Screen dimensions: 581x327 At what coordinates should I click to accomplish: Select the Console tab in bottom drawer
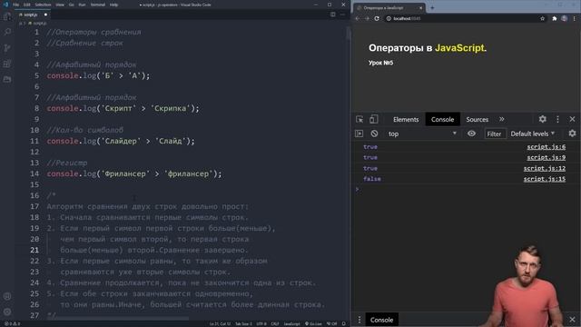pos(381,320)
